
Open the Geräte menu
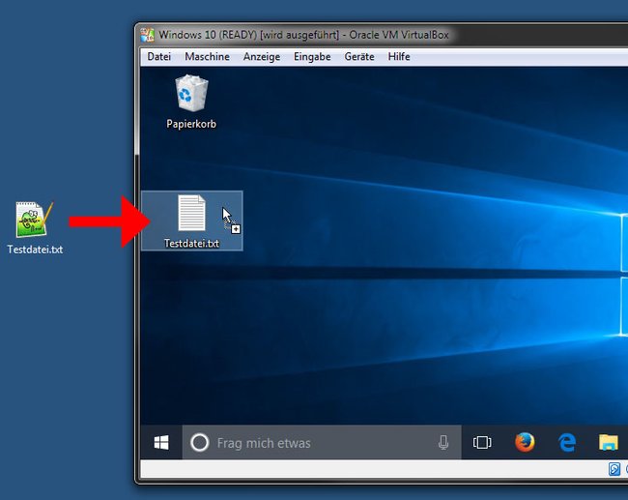coord(359,56)
